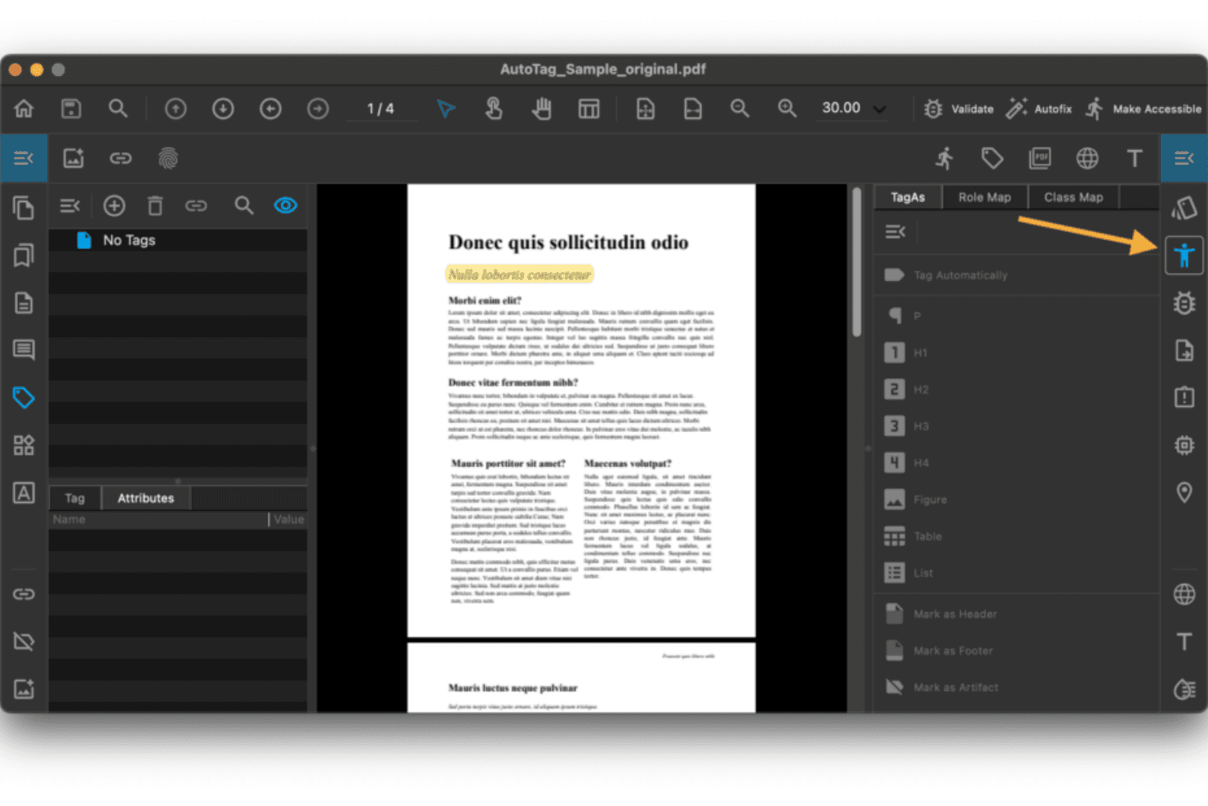Viewport: 1208px width, 806px height.
Task: Open the zoom level dropdown arrow
Action: click(879, 109)
